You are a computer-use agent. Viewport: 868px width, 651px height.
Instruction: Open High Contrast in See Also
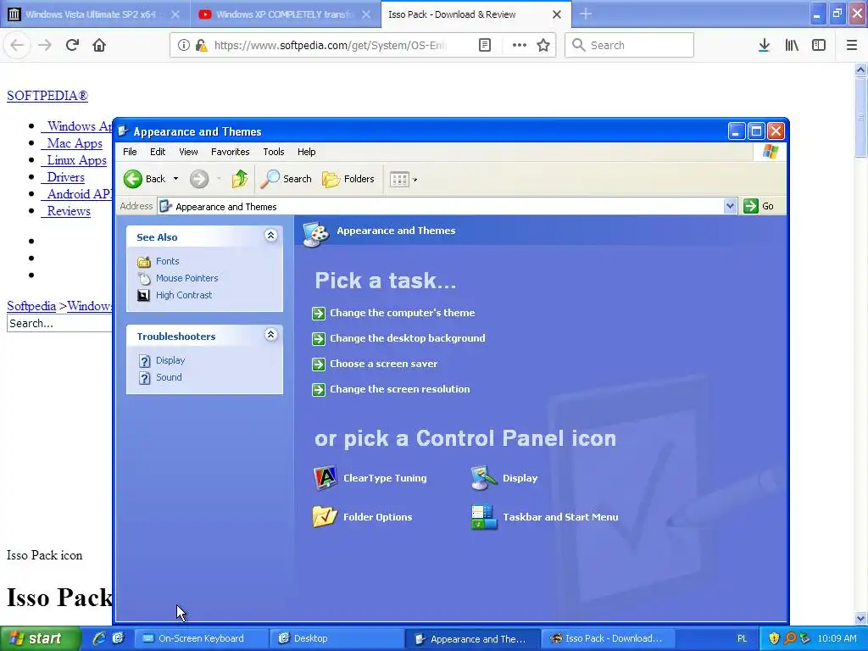(184, 295)
